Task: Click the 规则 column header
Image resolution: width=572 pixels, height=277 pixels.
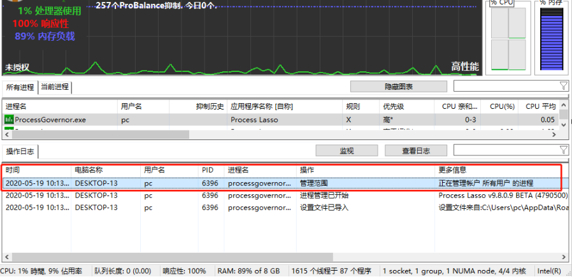Action: coord(361,107)
